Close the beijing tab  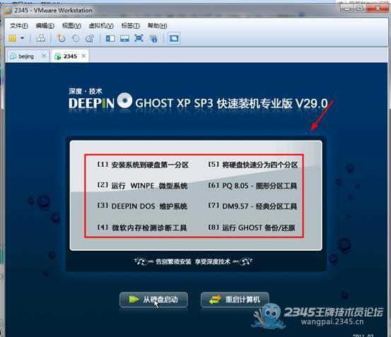click(x=44, y=56)
